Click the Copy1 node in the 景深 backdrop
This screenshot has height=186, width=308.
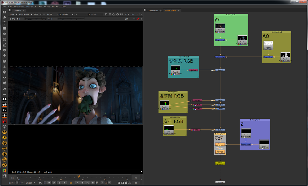click(x=220, y=144)
